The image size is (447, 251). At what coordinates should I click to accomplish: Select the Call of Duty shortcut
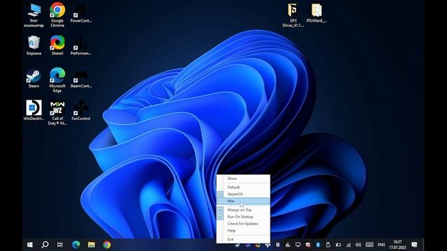pyautogui.click(x=57, y=113)
